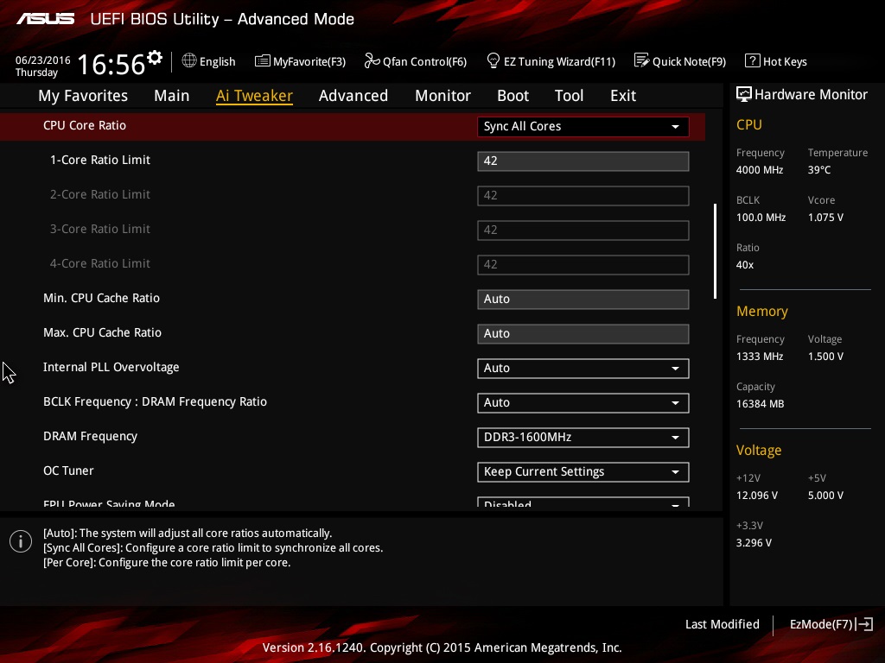The width and height of the screenshot is (885, 663).
Task: Click memory voltage 1.500 V
Action: pyautogui.click(x=825, y=357)
